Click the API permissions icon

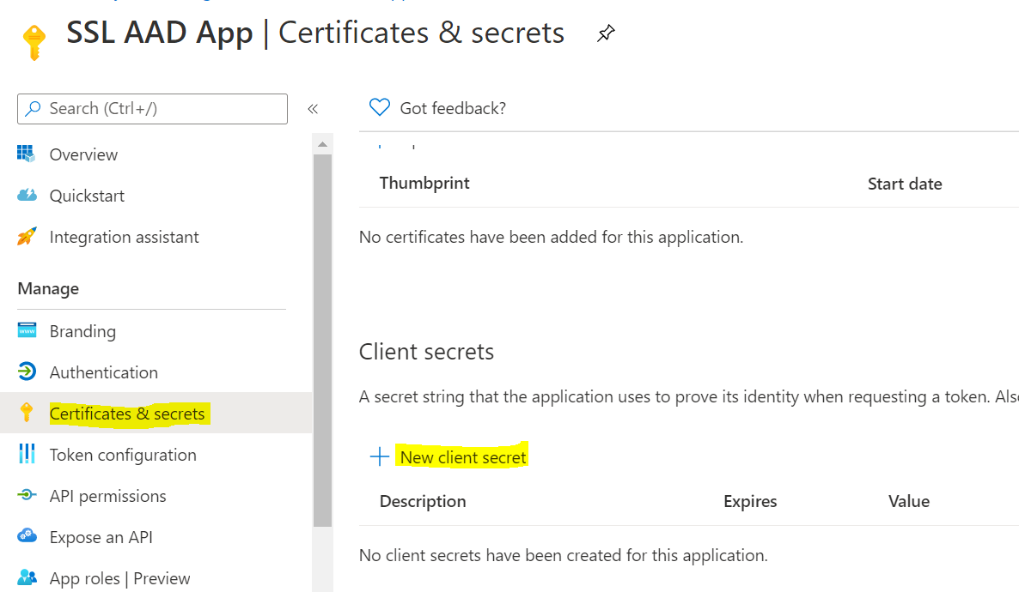point(27,495)
